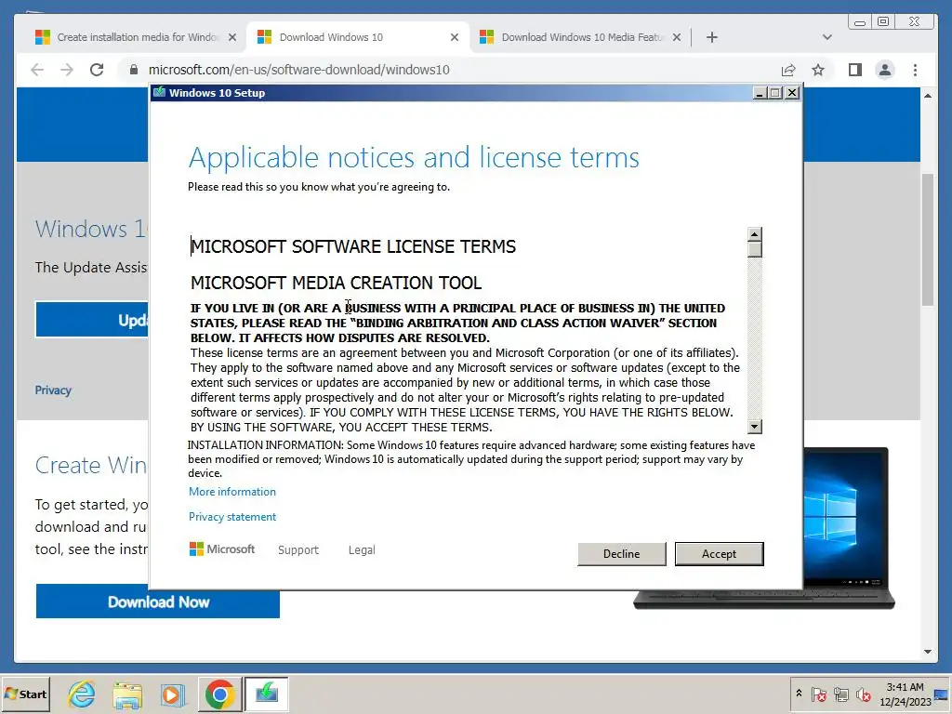Go forward in Chrome

[67, 70]
